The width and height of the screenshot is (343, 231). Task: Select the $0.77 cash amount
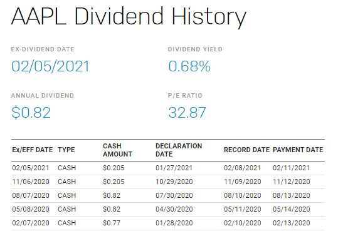pyautogui.click(x=112, y=223)
